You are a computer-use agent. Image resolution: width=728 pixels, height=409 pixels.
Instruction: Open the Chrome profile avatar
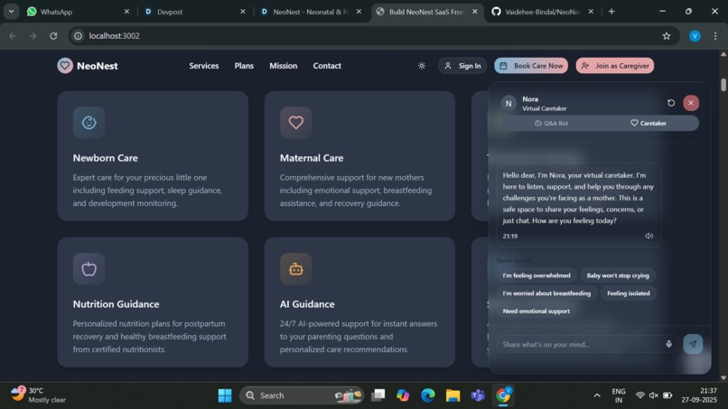695,36
